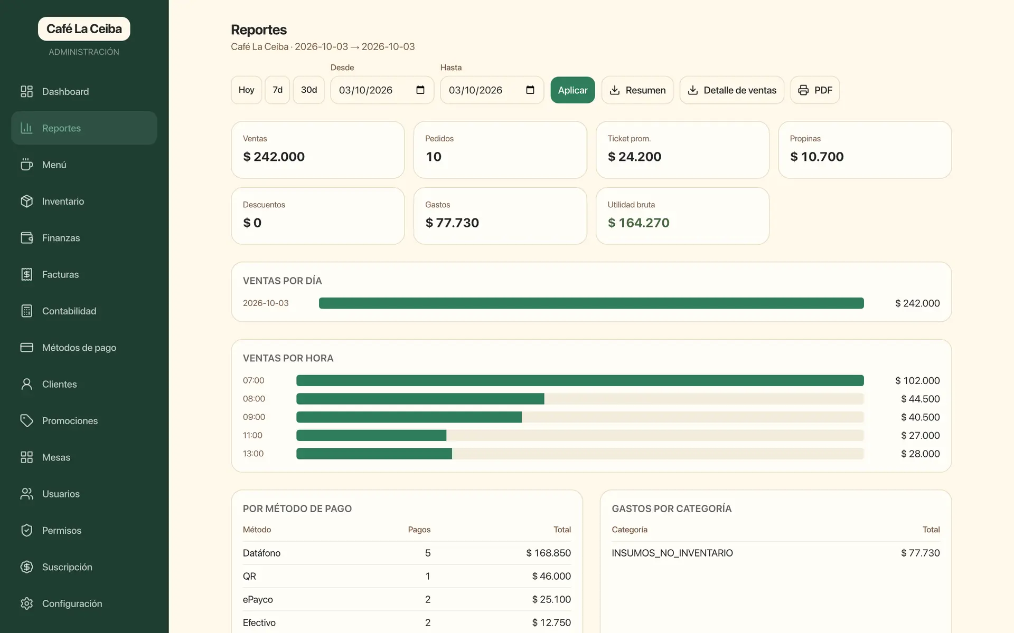The image size is (1014, 633).
Task: Click the $ 77.730 category total cell
Action: [921, 553]
